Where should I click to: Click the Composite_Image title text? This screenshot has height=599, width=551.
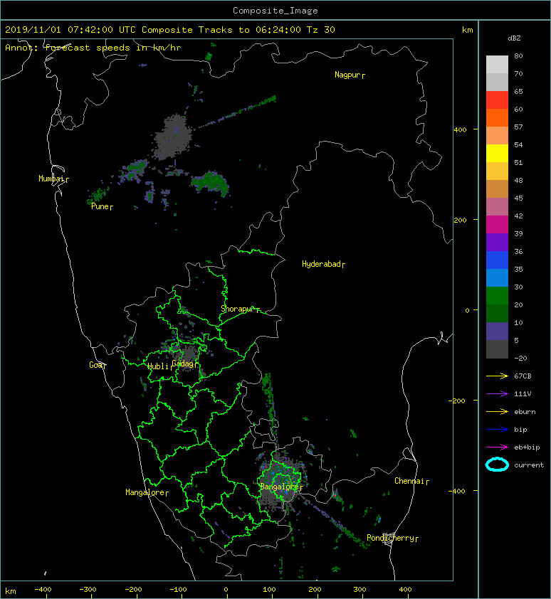pos(275,11)
